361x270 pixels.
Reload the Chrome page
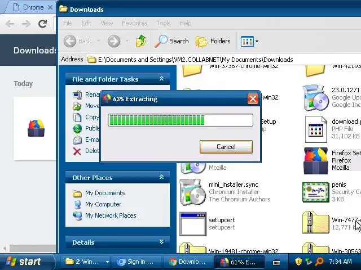pos(43,24)
